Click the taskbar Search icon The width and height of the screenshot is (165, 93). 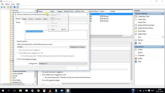9,91
